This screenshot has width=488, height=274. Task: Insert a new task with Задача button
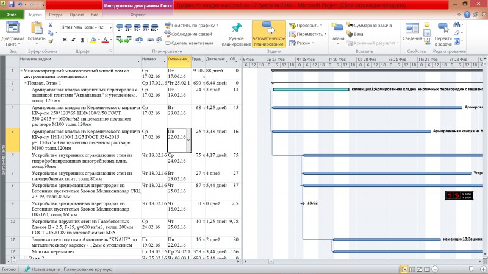337,33
